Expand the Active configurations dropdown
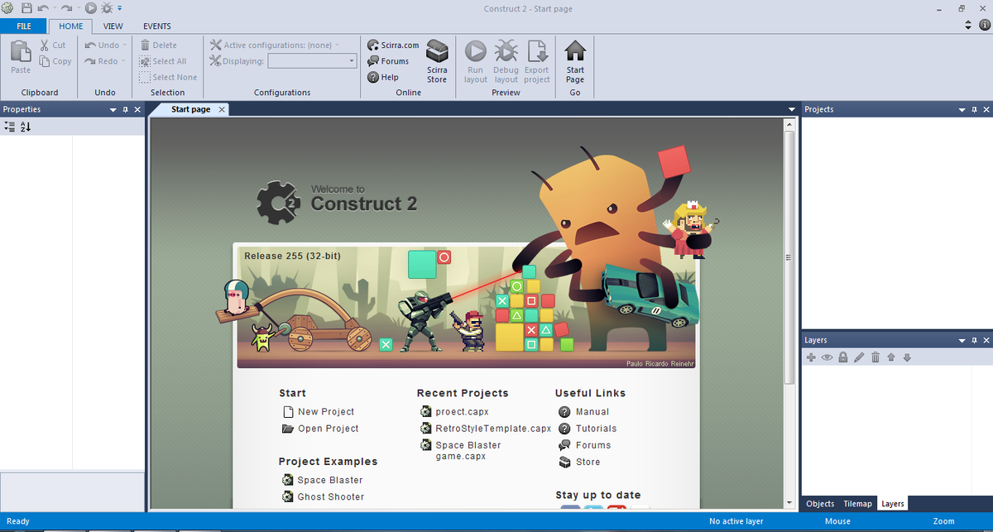Screen dimensions: 993x532 point(337,46)
